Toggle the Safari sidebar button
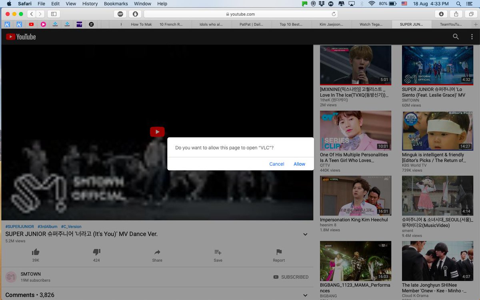Viewport: 480px width, 300px height. pyautogui.click(x=54, y=14)
